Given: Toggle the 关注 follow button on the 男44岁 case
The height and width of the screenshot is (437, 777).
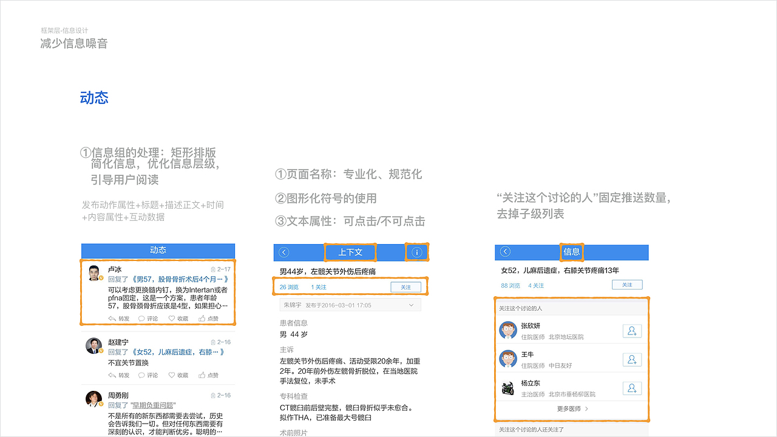Looking at the screenshot, I should coord(405,286).
